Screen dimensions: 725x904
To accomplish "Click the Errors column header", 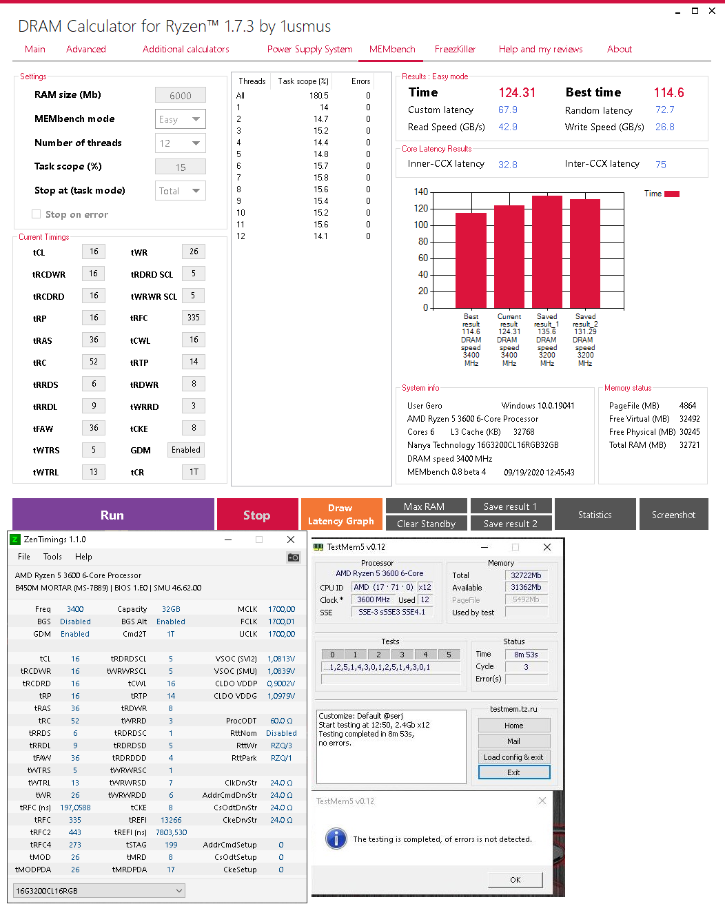I will pos(360,81).
